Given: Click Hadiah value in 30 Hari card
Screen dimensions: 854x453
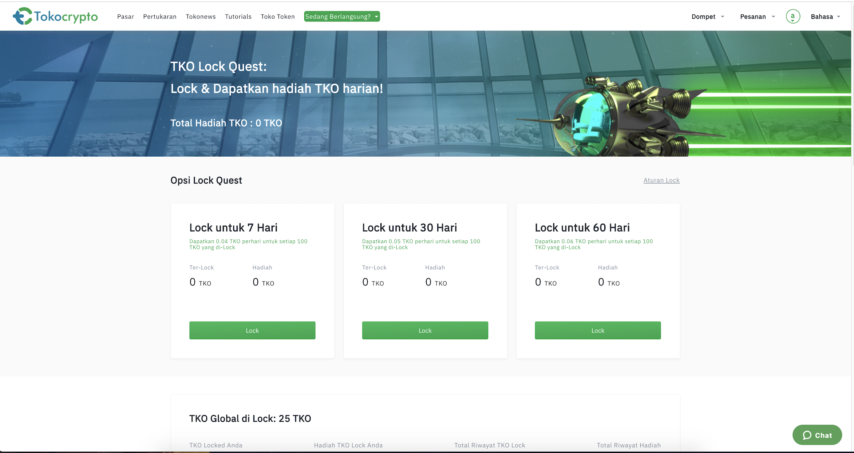Looking at the screenshot, I should coord(436,282).
